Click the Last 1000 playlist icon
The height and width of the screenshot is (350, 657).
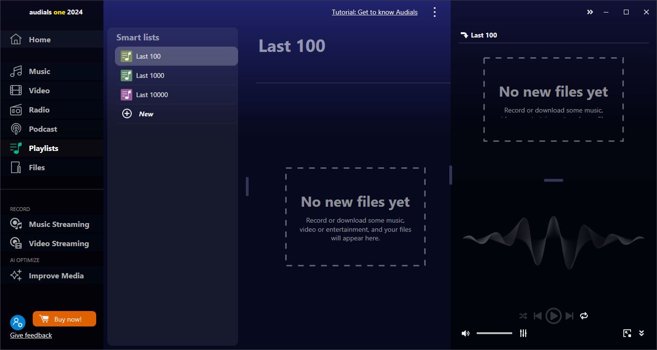click(x=126, y=75)
